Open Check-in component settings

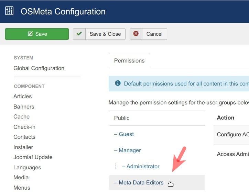point(24,127)
